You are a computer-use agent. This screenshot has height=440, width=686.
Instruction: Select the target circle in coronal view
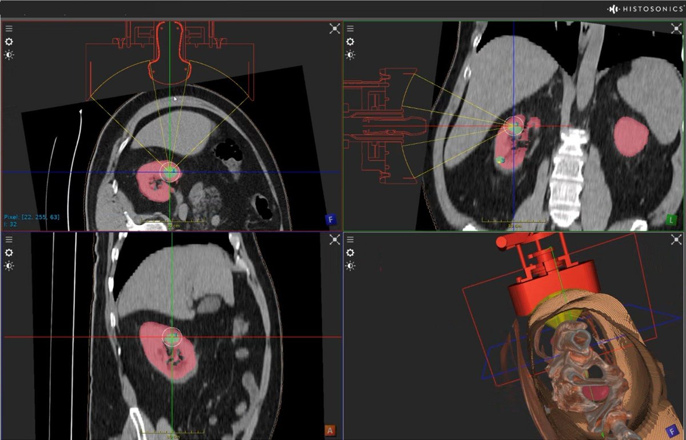[514, 126]
